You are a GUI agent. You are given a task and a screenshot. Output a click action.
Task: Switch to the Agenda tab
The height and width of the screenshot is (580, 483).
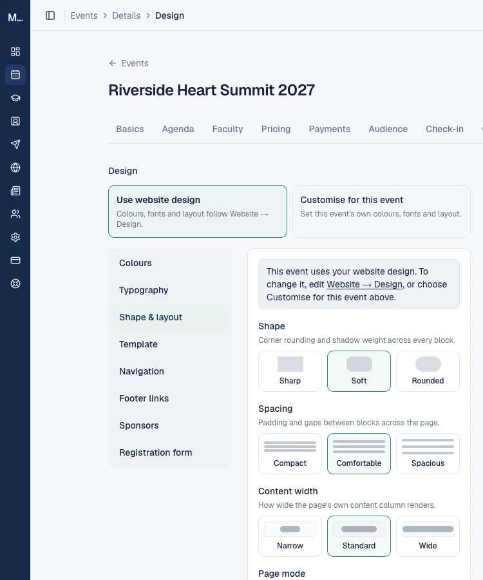(x=178, y=129)
